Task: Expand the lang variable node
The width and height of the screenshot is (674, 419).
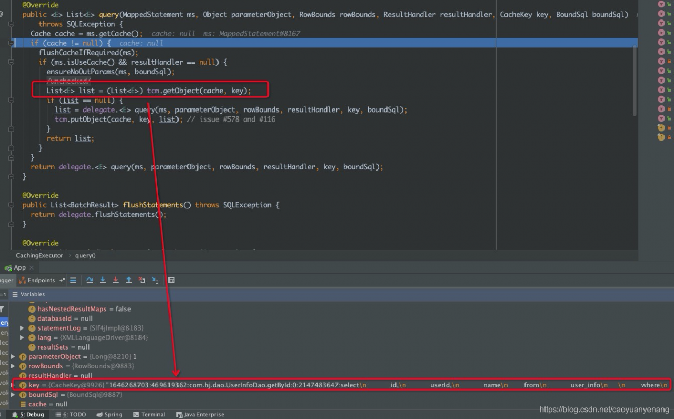Action: pyautogui.click(x=22, y=337)
